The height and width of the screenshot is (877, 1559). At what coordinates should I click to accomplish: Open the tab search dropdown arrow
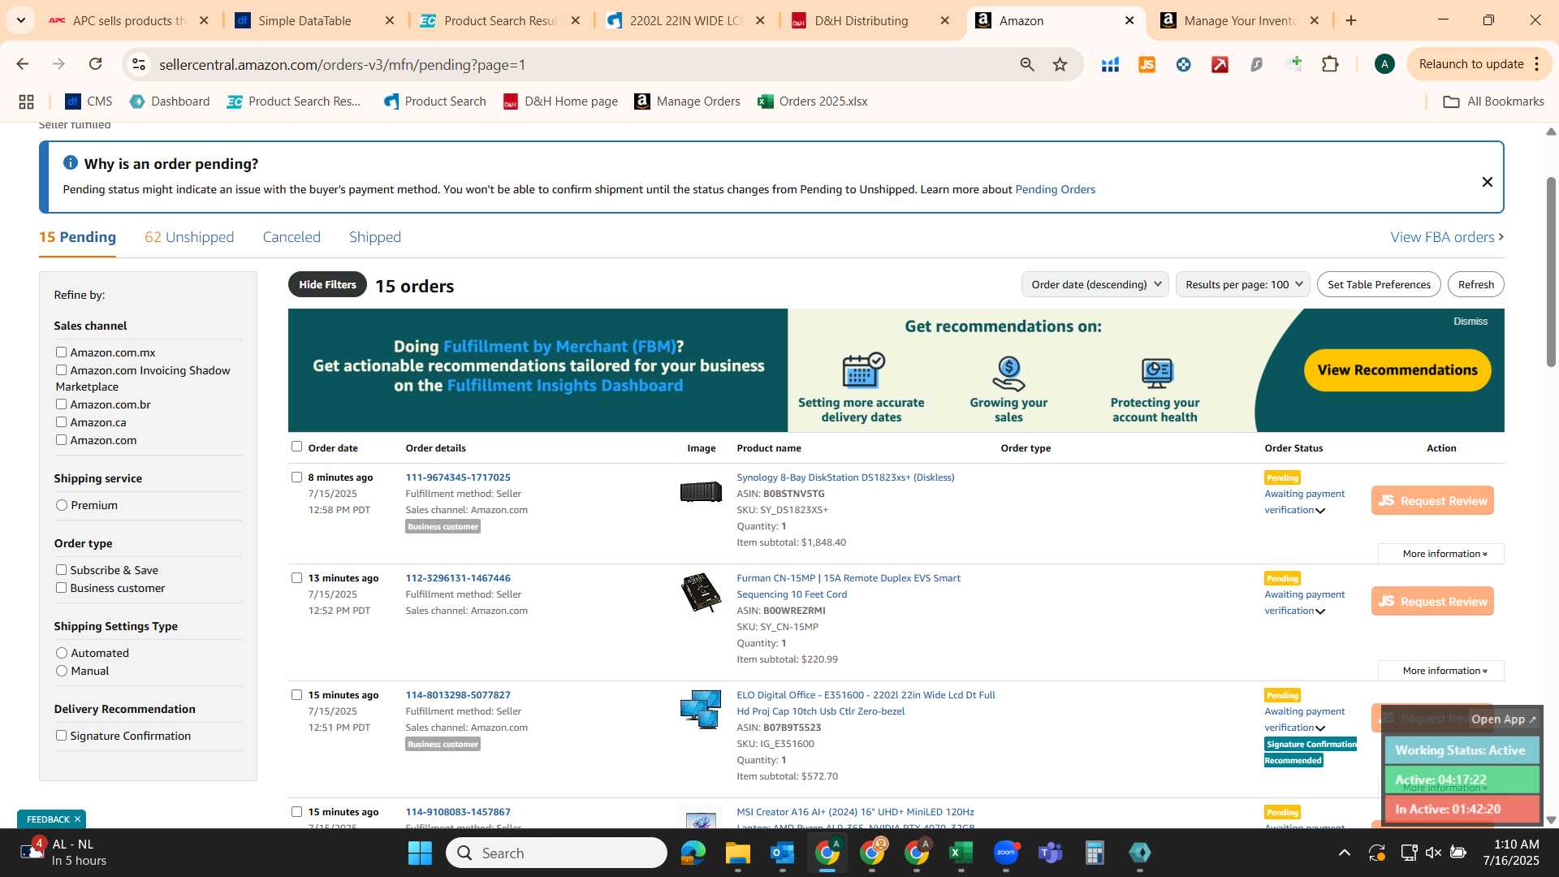21,20
